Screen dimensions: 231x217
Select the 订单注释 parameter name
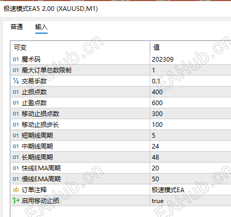point(34,190)
